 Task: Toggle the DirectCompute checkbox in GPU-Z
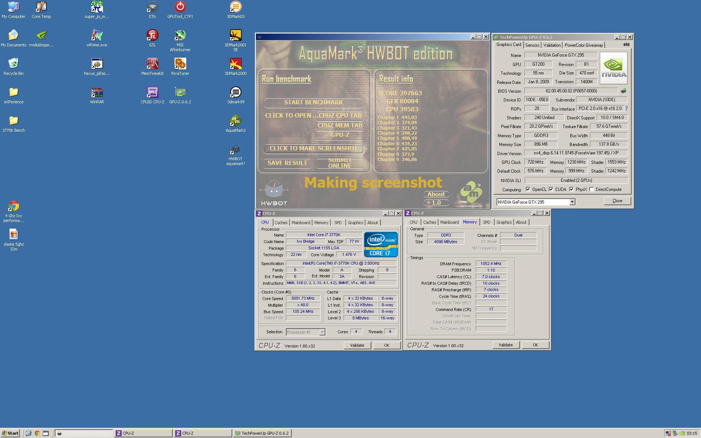pos(591,189)
